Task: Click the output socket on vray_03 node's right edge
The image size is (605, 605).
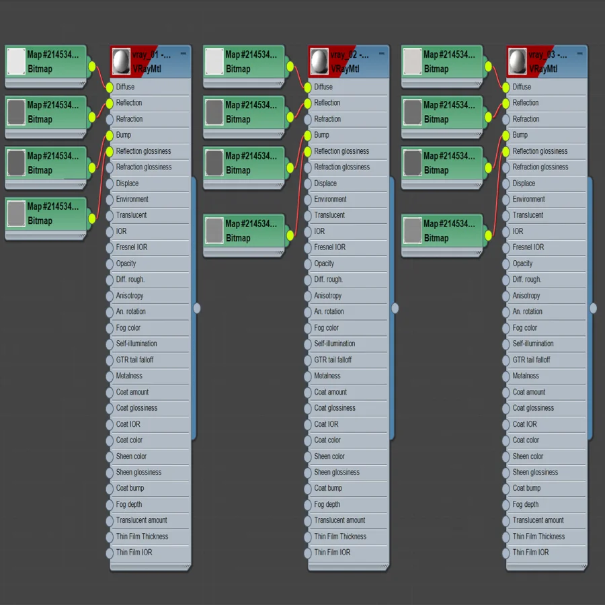Action: coord(593,309)
